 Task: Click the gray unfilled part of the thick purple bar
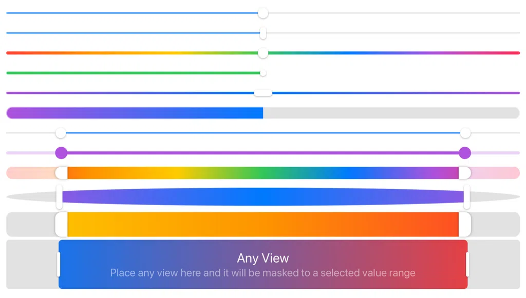[391, 113]
